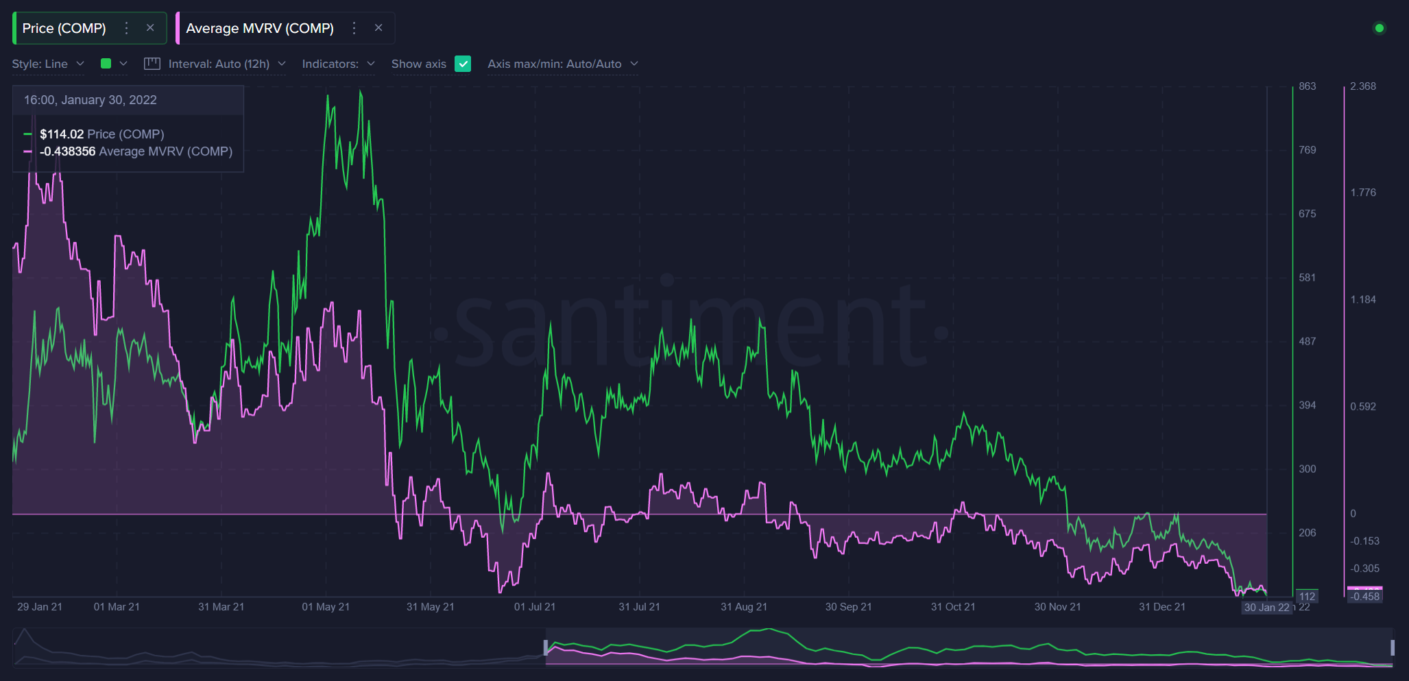The width and height of the screenshot is (1409, 681).
Task: Click the 112 current price axis label
Action: pyautogui.click(x=1308, y=597)
